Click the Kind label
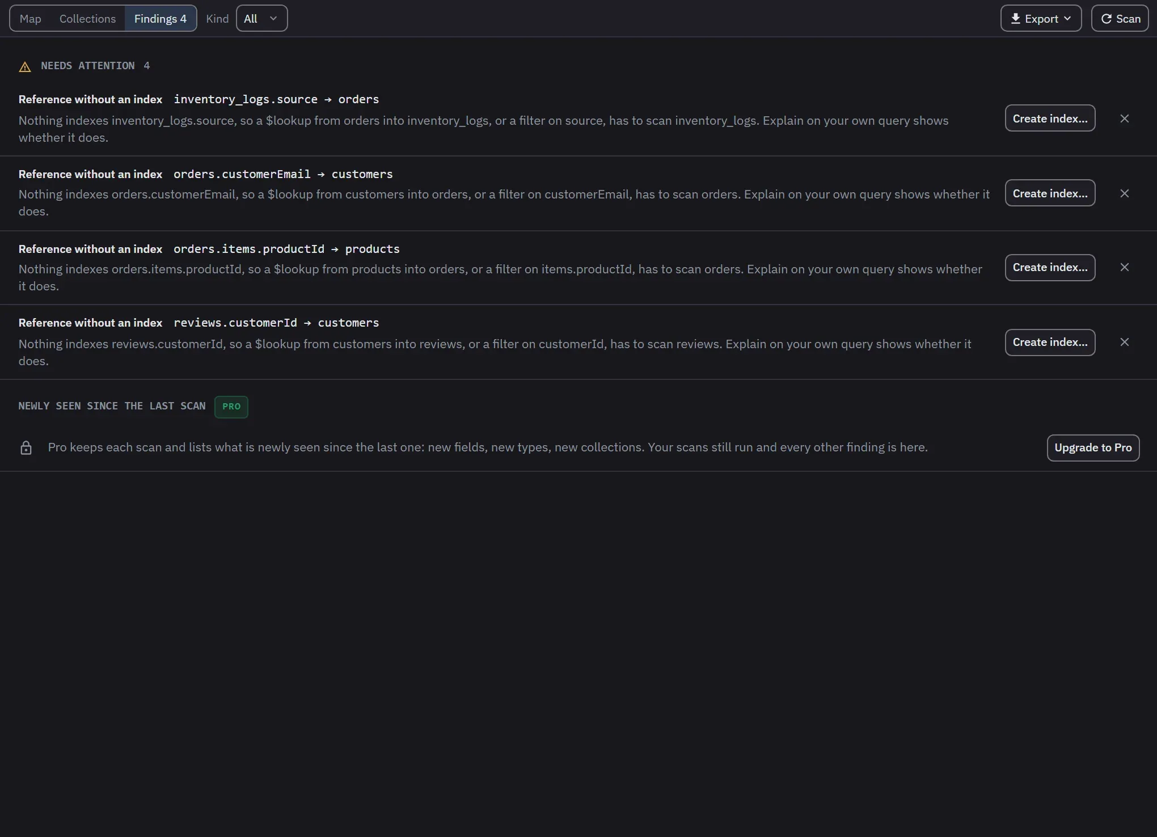The image size is (1157, 837). (217, 19)
